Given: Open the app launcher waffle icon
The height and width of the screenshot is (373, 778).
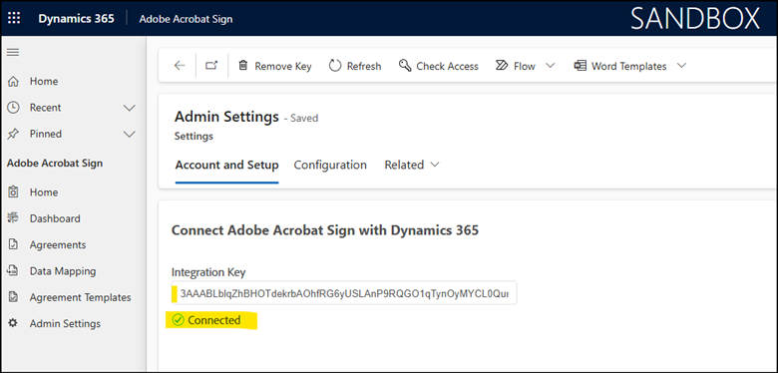Looking at the screenshot, I should point(14,19).
